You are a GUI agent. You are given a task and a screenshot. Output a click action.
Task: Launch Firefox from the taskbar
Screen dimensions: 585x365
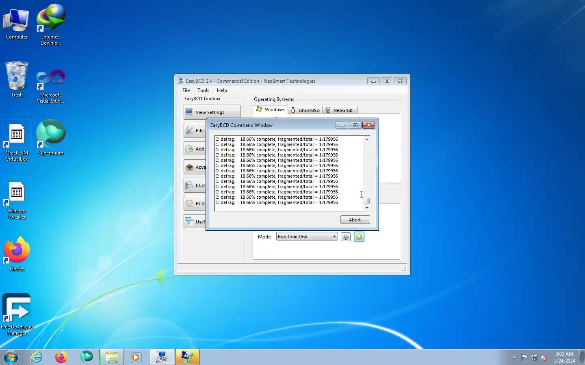(x=61, y=357)
